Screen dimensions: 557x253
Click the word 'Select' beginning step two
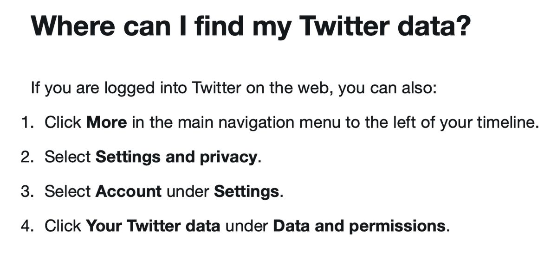click(x=67, y=158)
